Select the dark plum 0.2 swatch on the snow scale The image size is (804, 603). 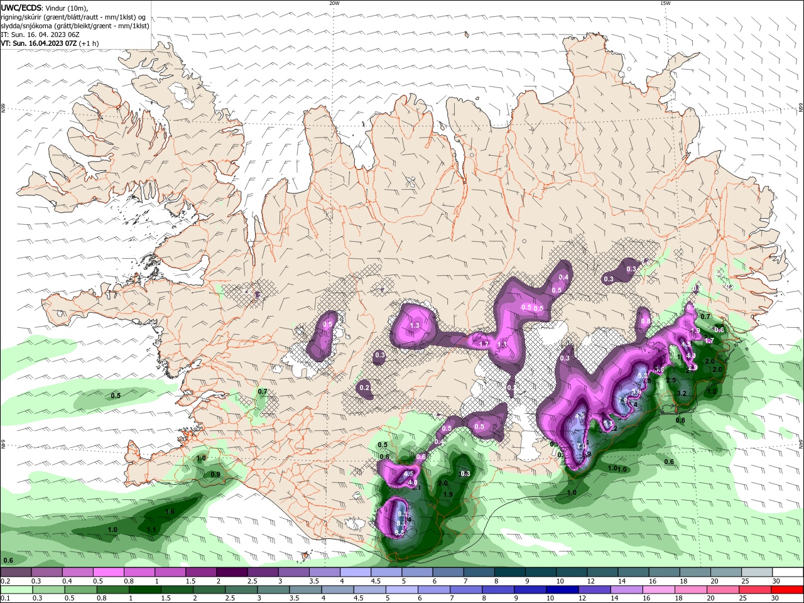pyautogui.click(x=16, y=572)
